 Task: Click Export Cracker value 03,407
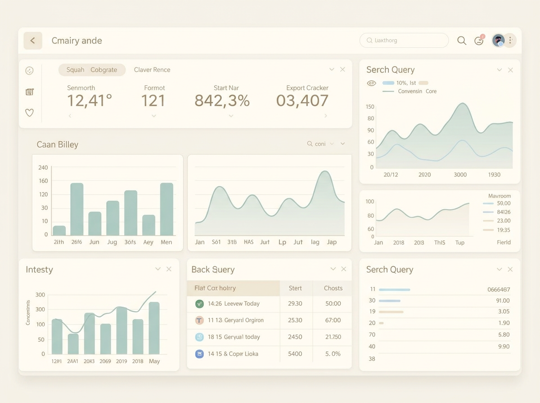coord(302,100)
